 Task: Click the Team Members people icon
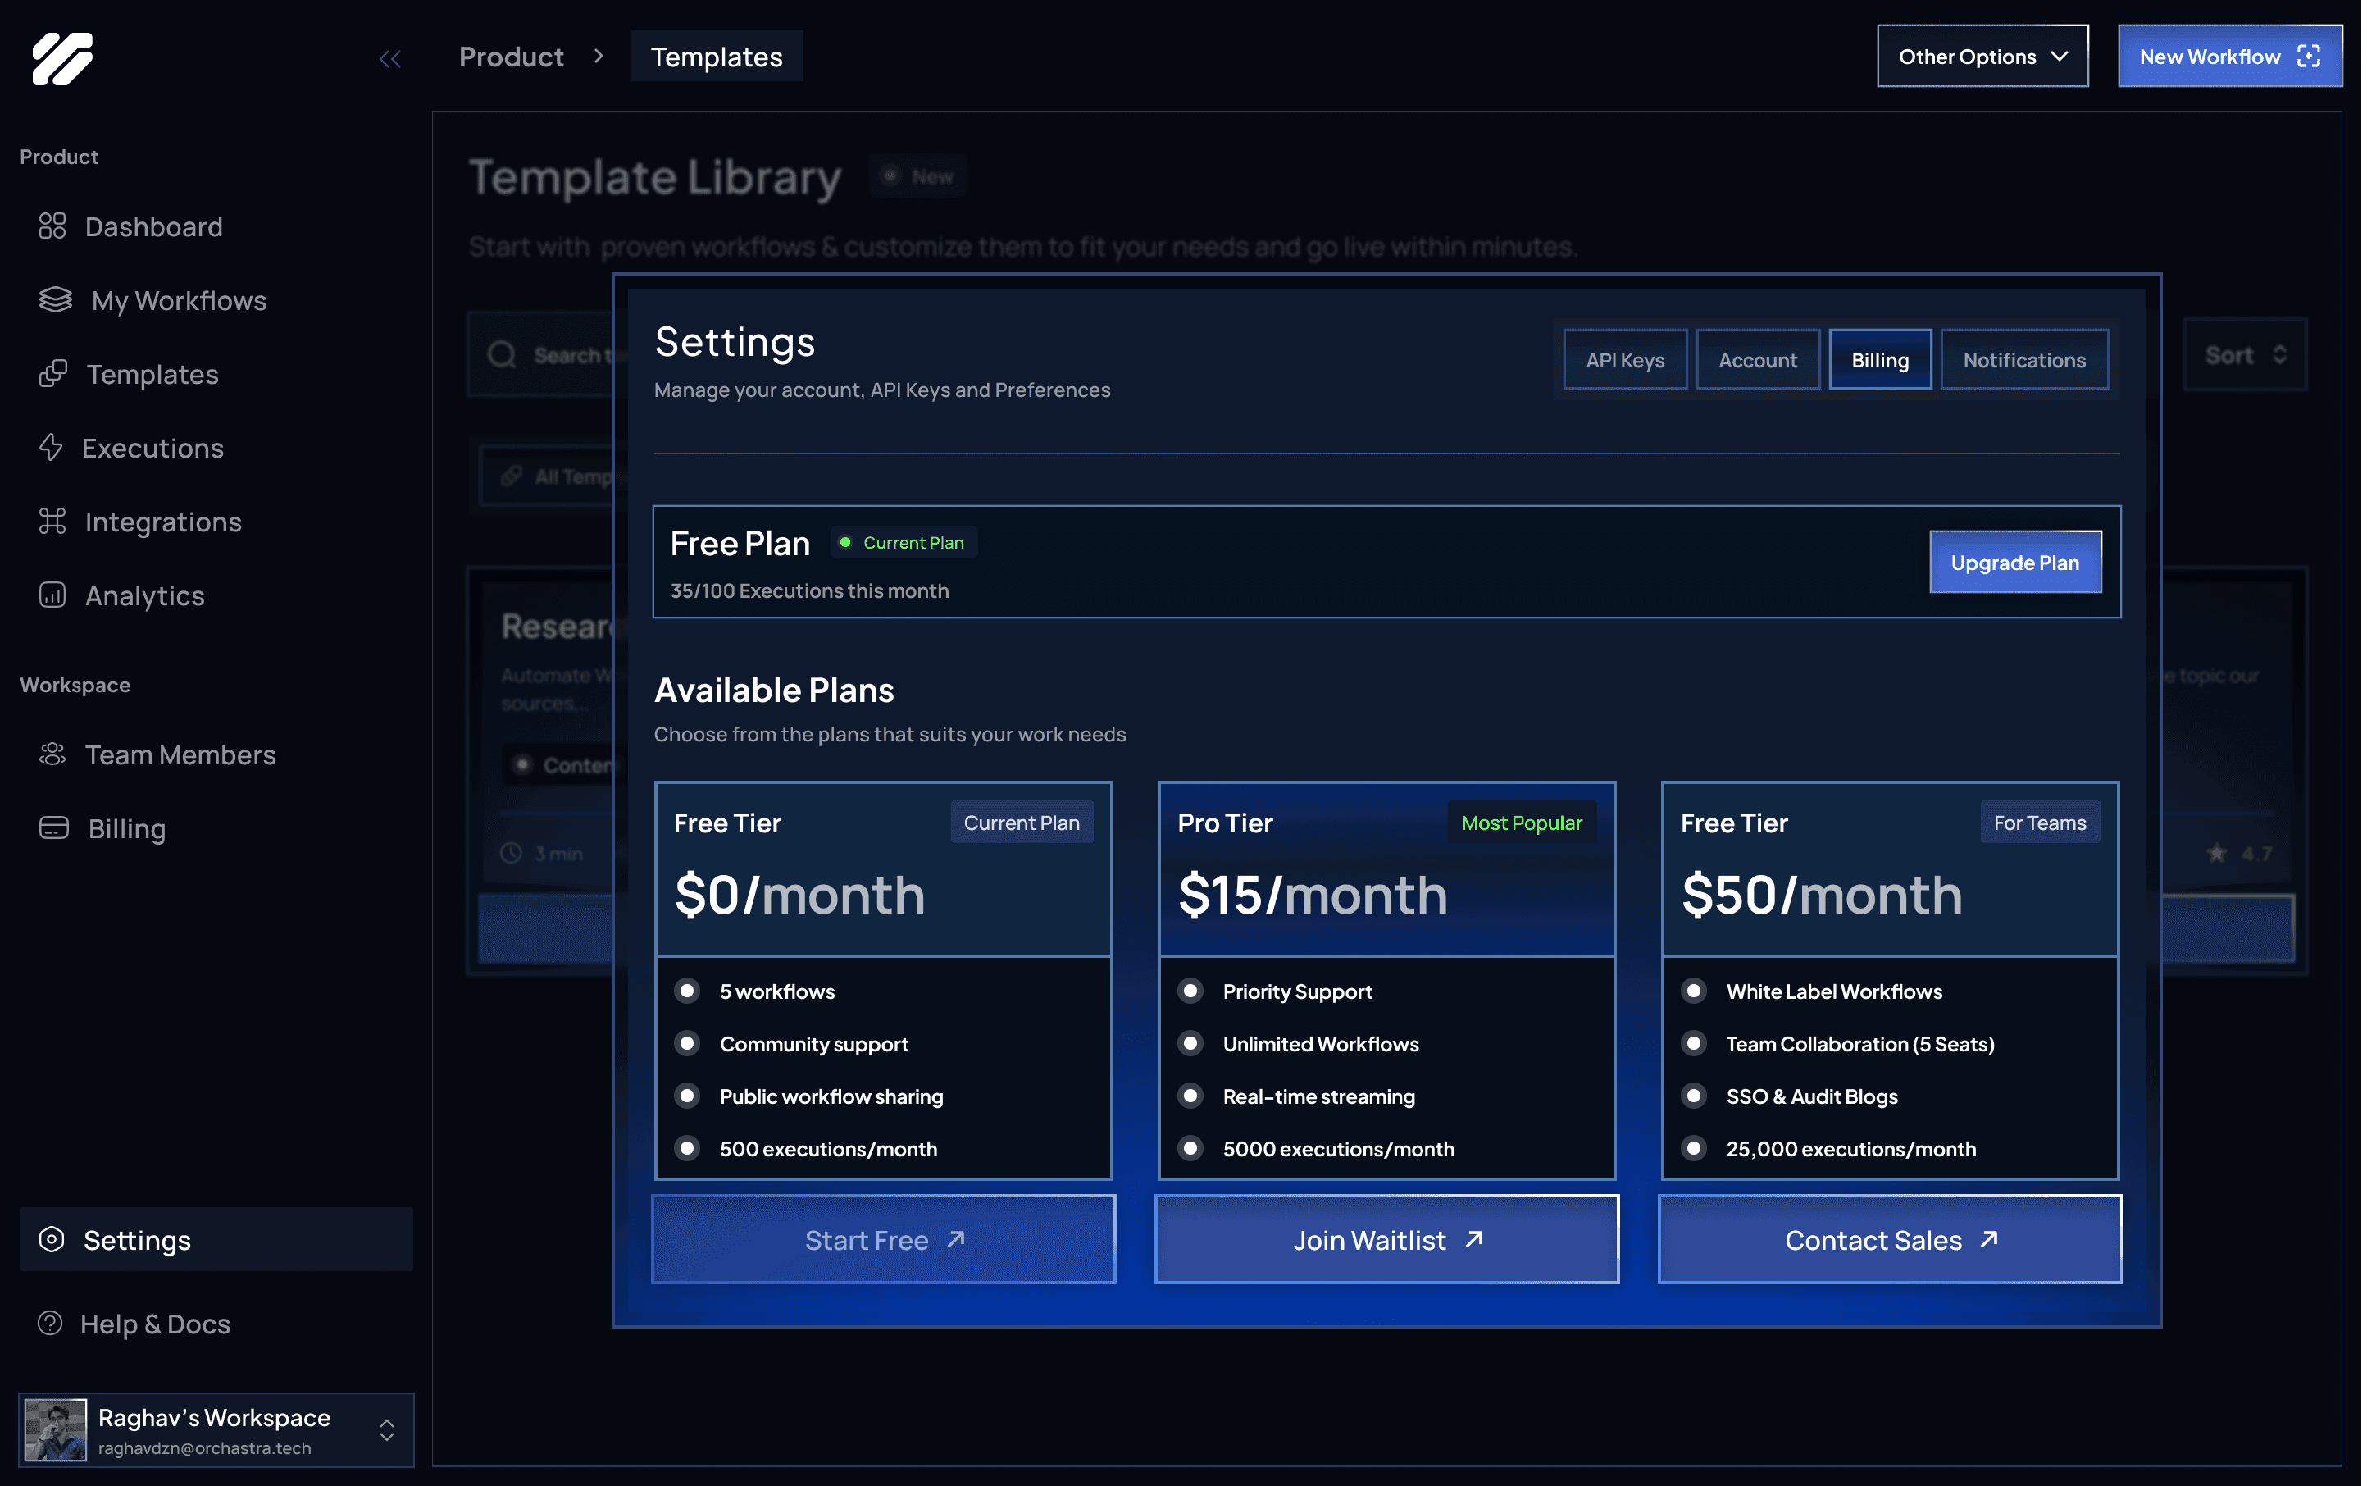[x=52, y=754]
